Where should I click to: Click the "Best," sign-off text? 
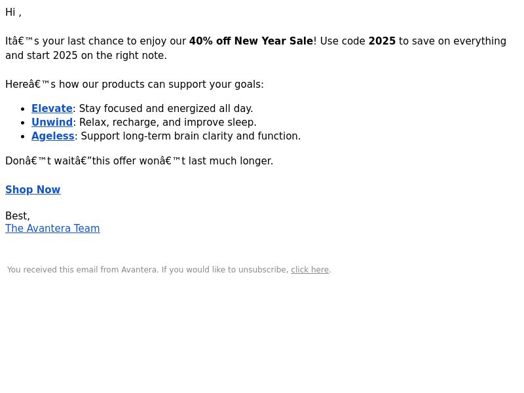pyautogui.click(x=18, y=216)
